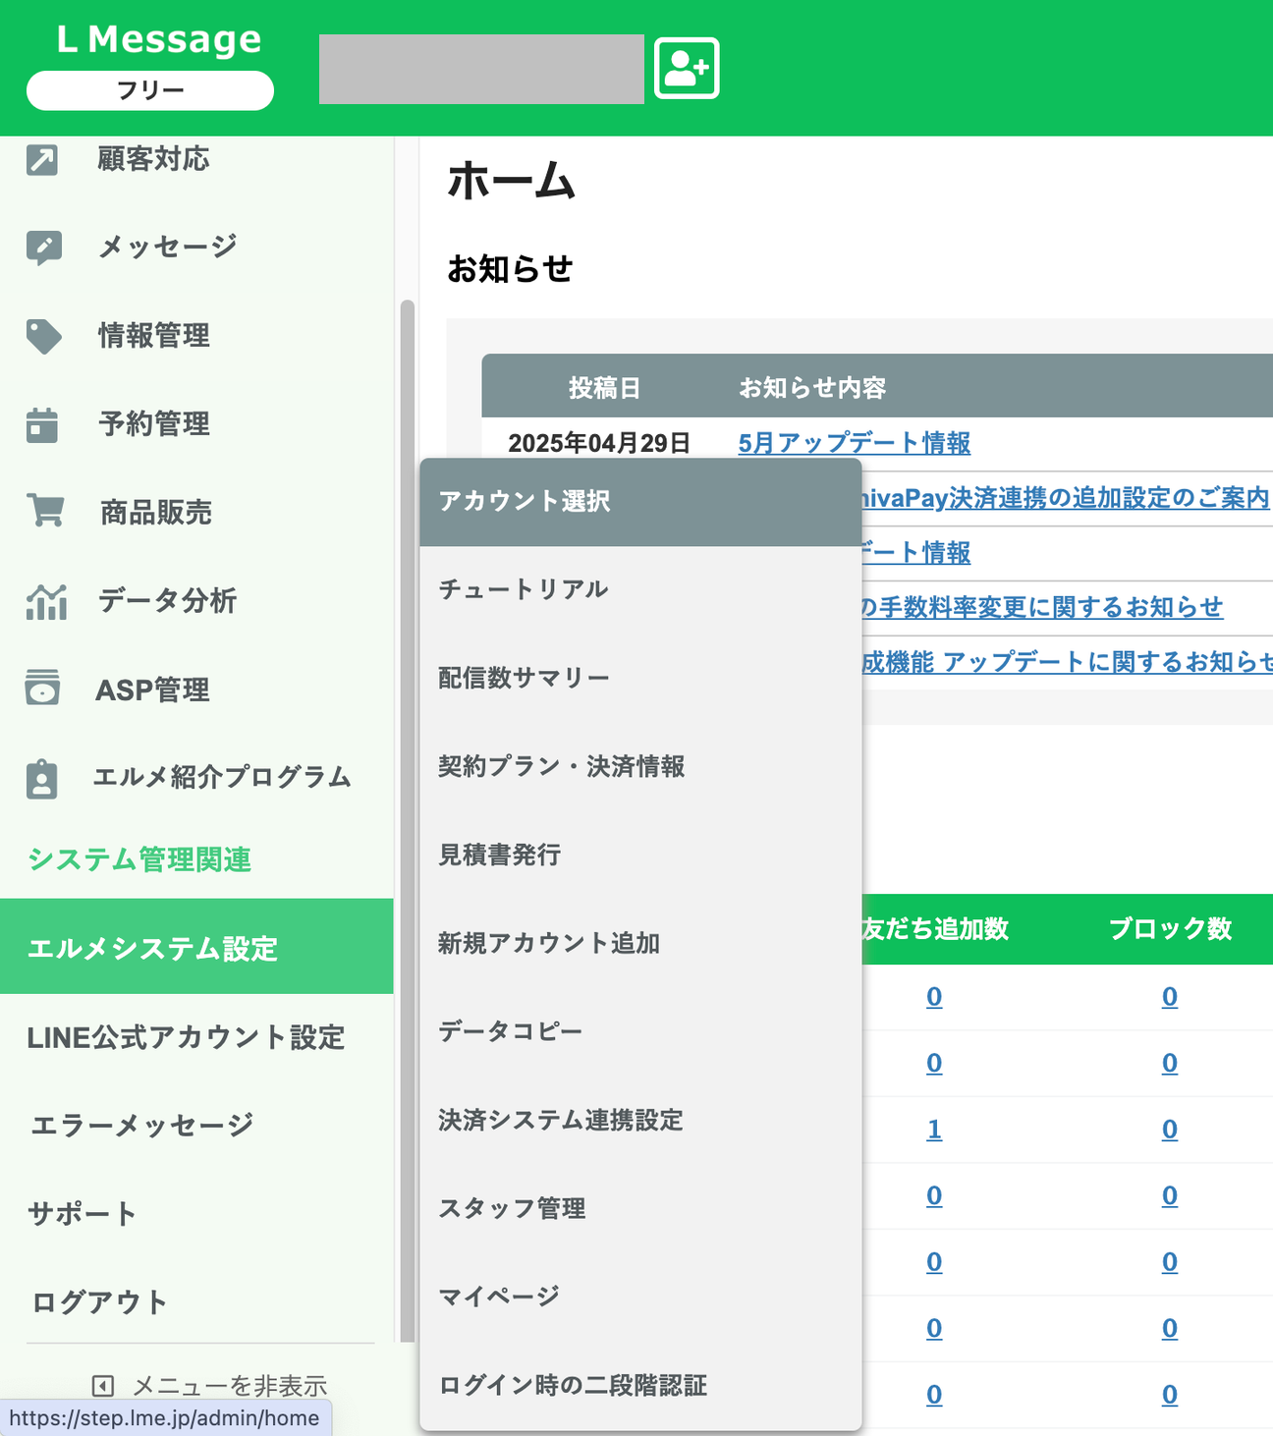Click the gray account name field in header
1273x1436 pixels.
tap(481, 69)
